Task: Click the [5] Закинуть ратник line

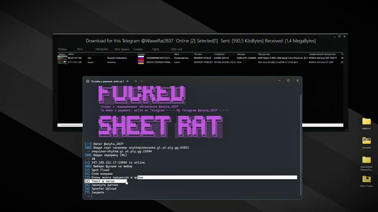Action: pos(101,185)
